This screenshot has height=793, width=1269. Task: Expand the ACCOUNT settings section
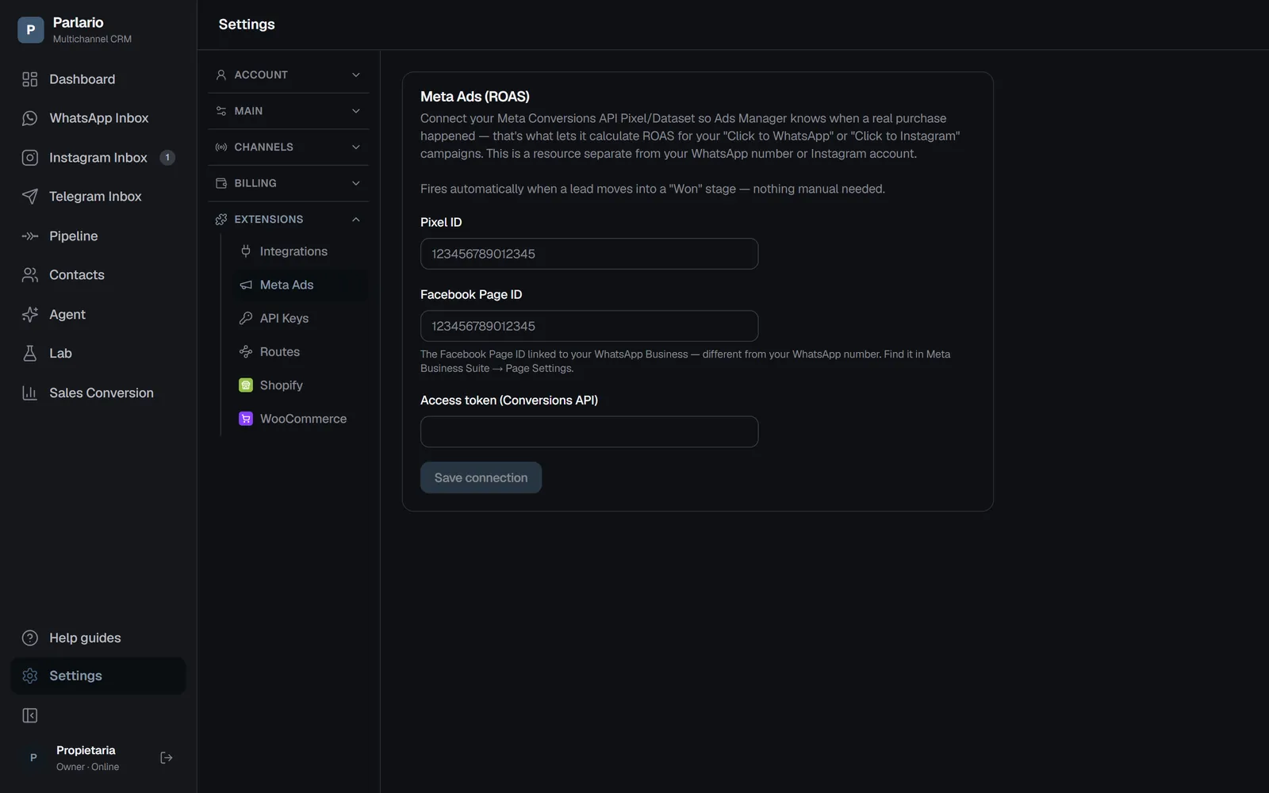(288, 75)
